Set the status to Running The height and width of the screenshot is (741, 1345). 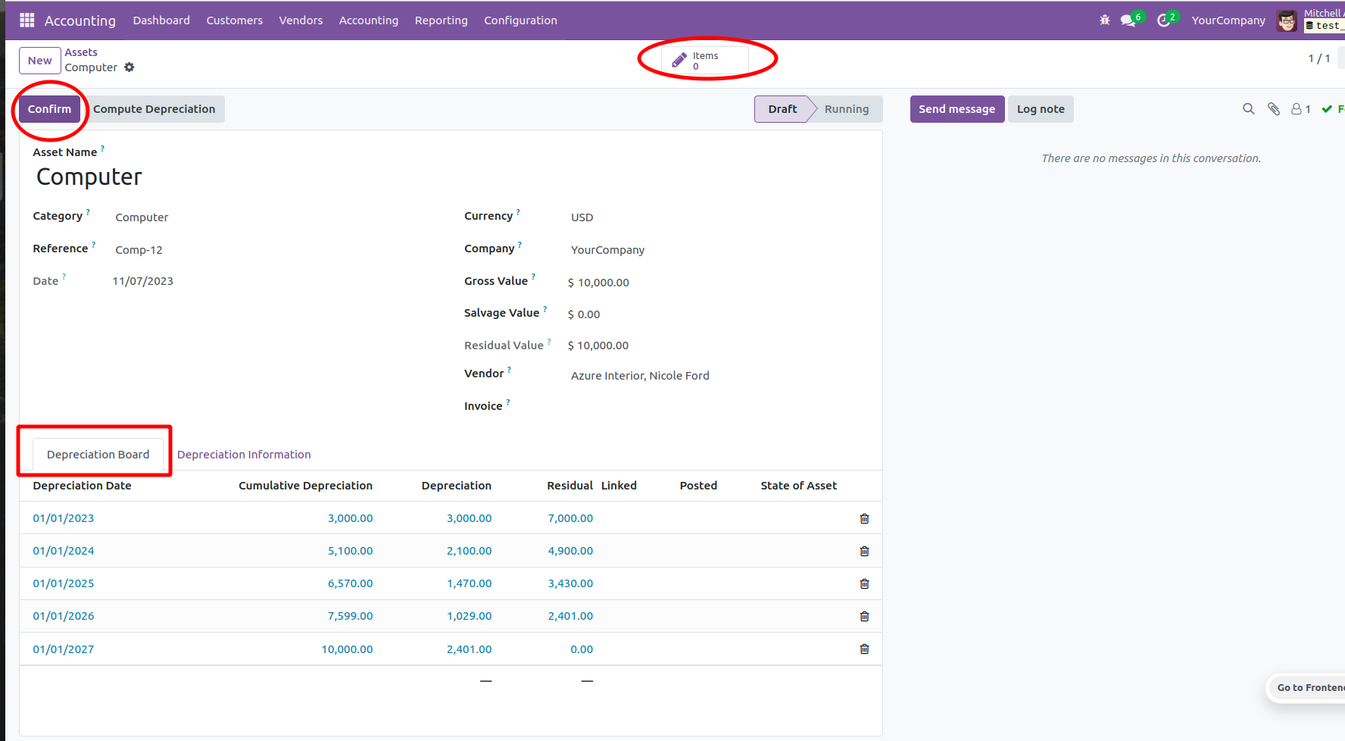(x=846, y=109)
